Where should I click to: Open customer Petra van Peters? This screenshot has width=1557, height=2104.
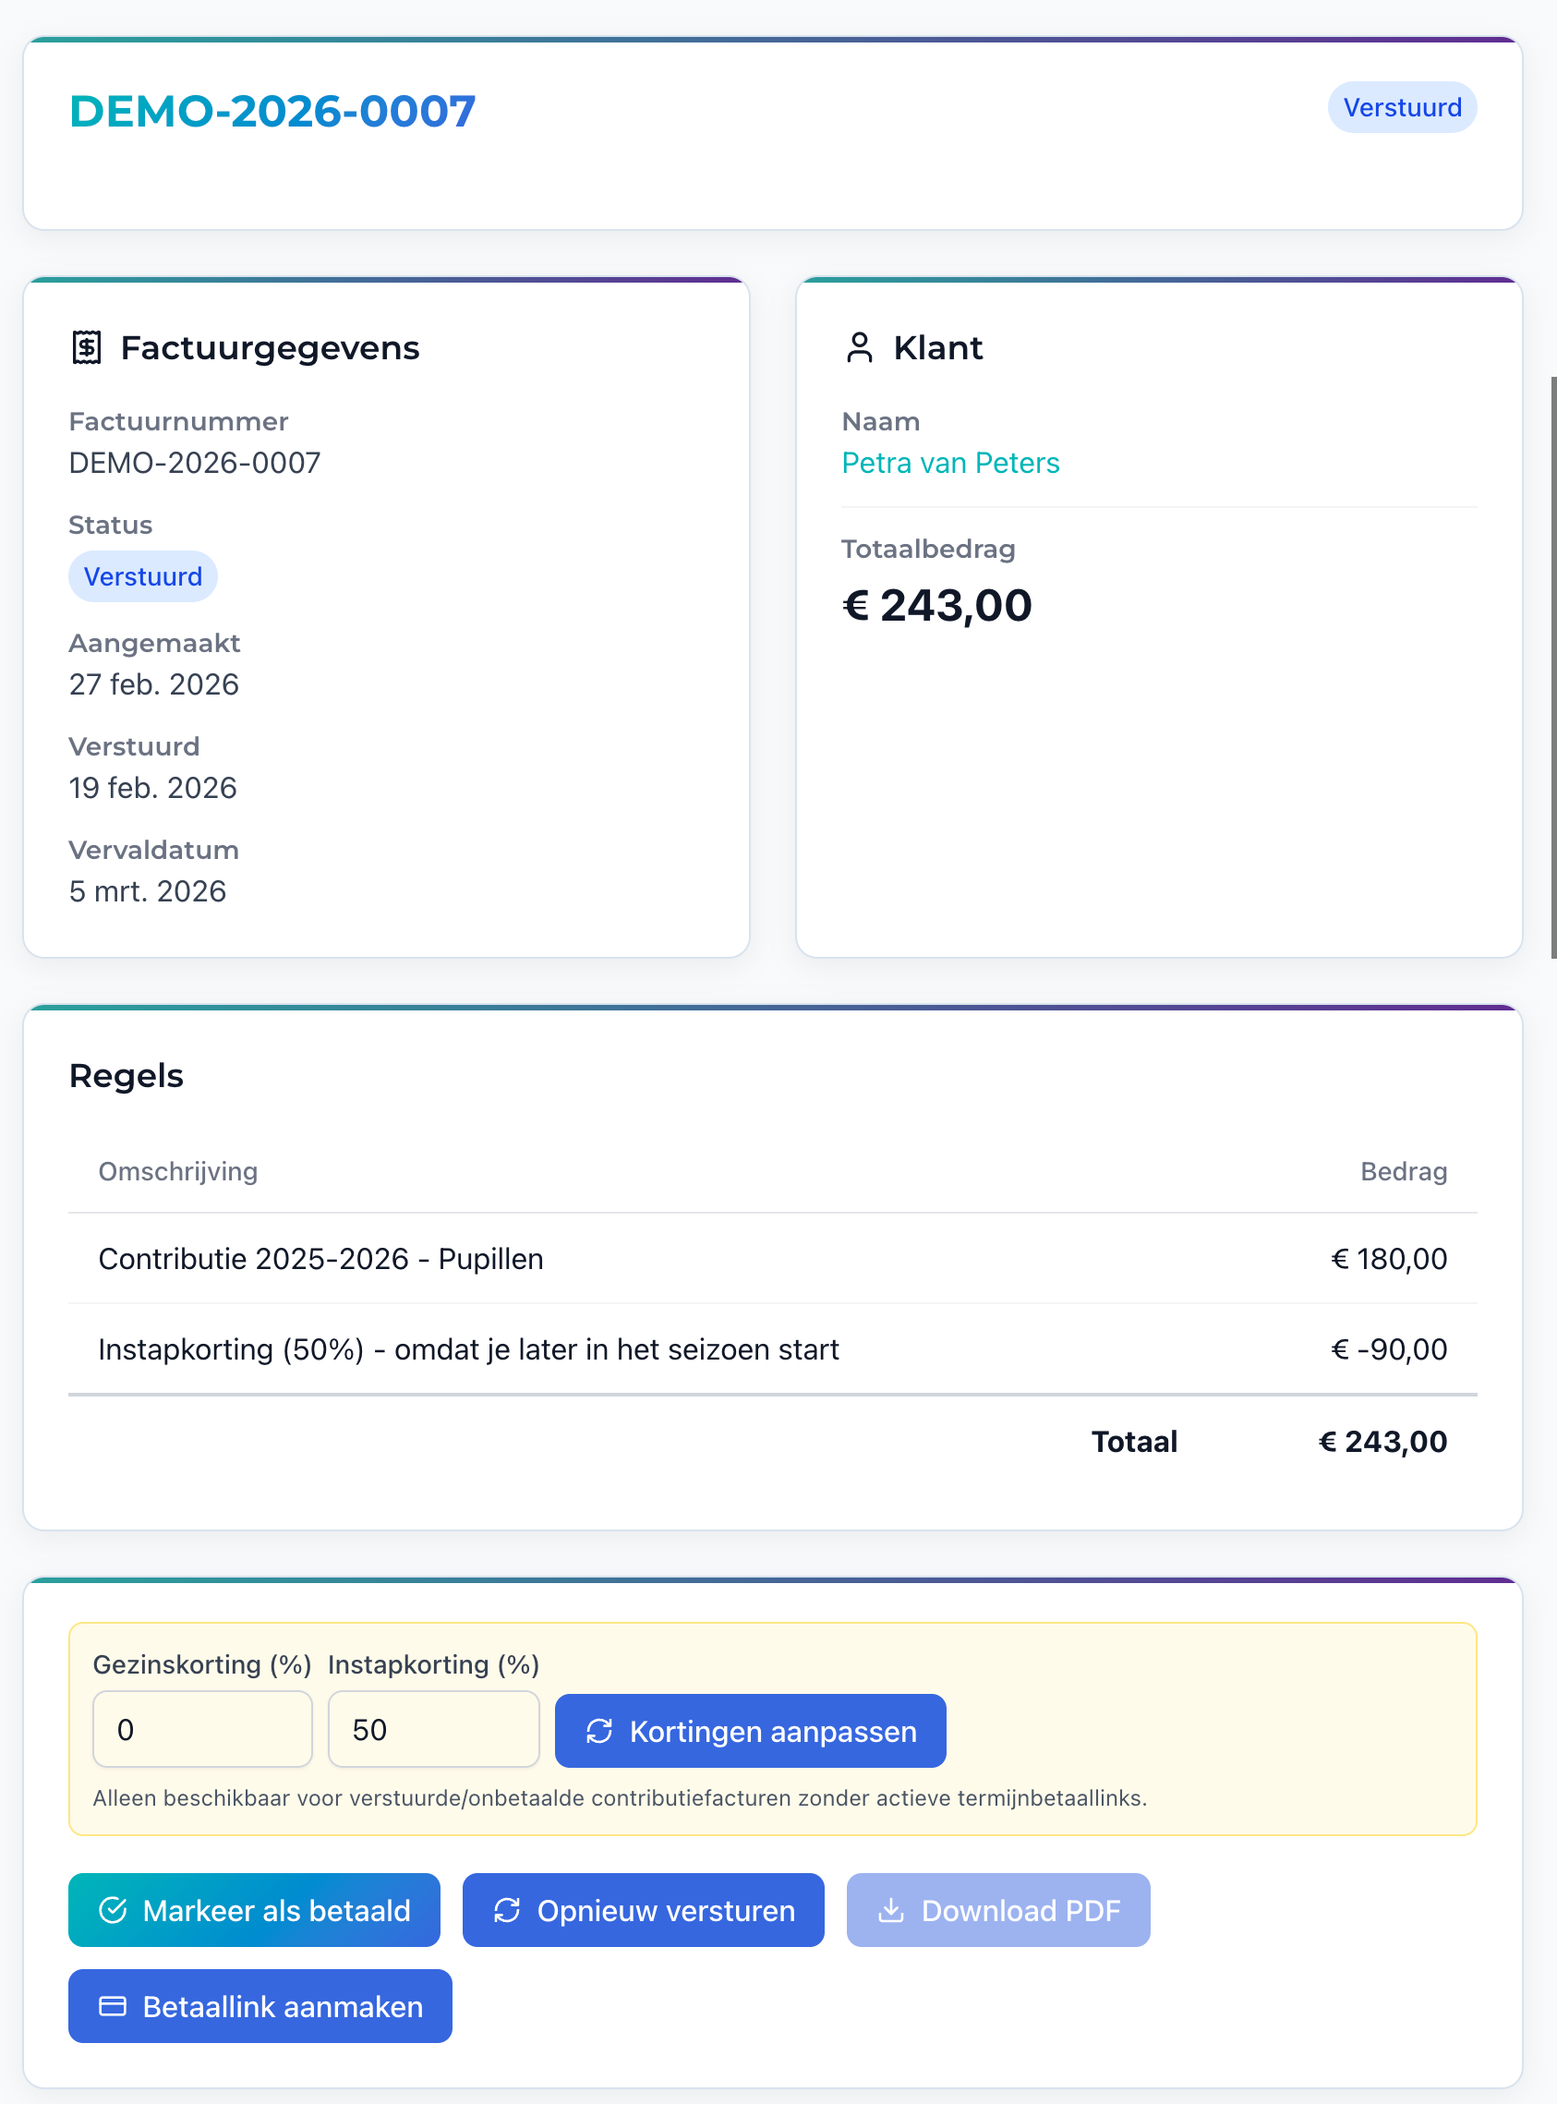[x=950, y=463]
